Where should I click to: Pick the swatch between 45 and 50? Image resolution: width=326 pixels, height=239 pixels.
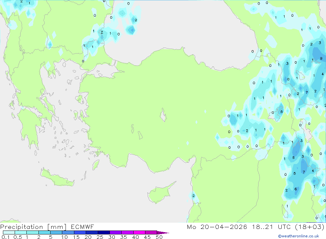pos(151,232)
